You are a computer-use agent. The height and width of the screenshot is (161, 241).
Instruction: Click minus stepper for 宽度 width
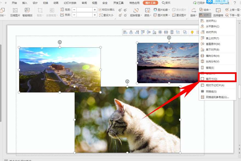tap(74, 15)
